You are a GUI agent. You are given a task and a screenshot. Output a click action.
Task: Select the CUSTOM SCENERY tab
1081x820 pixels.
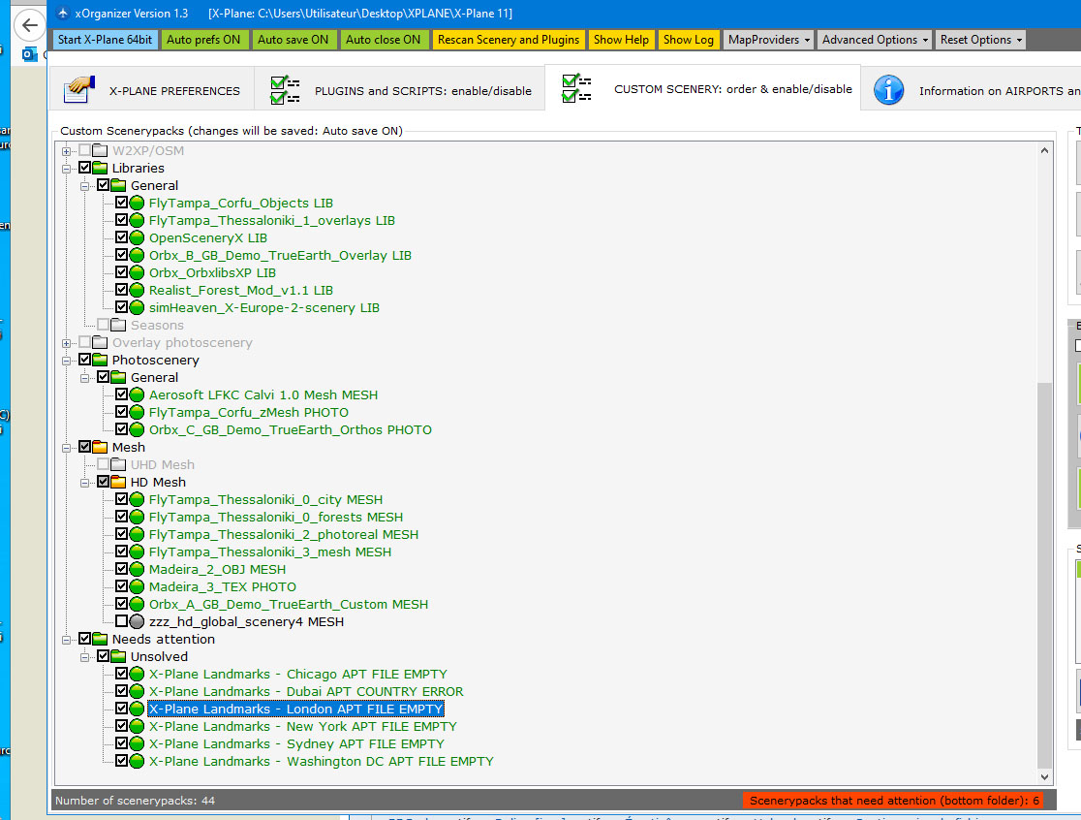(702, 88)
